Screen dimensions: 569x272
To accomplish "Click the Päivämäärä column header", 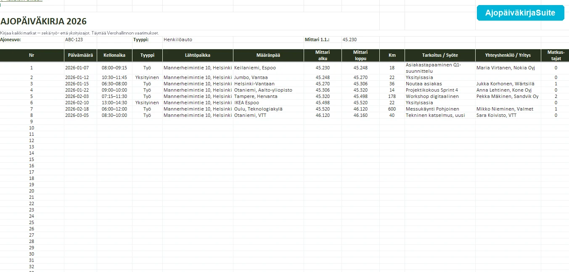I will pyautogui.click(x=81, y=55).
